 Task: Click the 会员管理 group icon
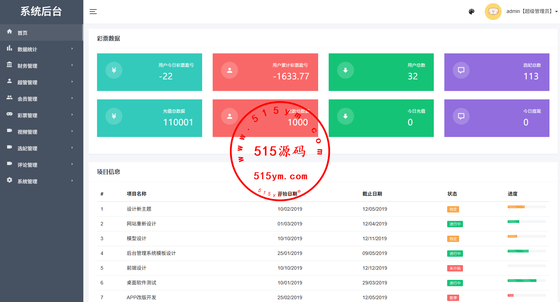click(9, 98)
